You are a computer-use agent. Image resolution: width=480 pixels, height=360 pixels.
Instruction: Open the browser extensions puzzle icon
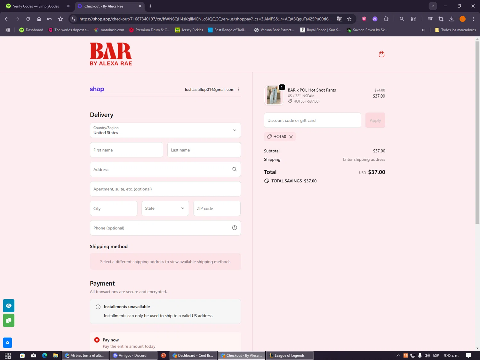click(386, 19)
